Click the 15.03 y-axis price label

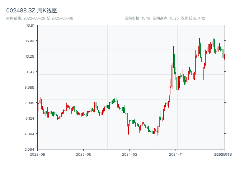pos(31,41)
